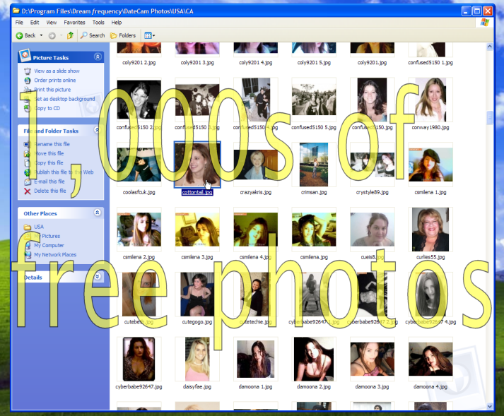Click Move this file link
This screenshot has width=504, height=416.
pyautogui.click(x=49, y=153)
